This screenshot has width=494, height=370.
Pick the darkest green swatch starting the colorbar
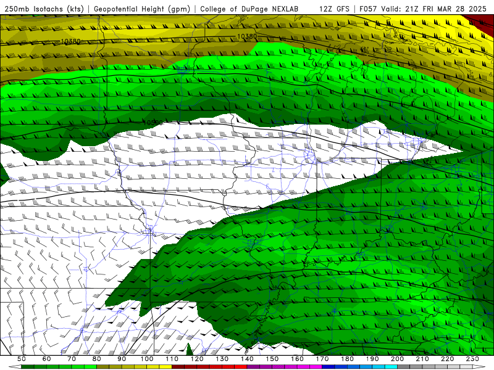pos(28,367)
